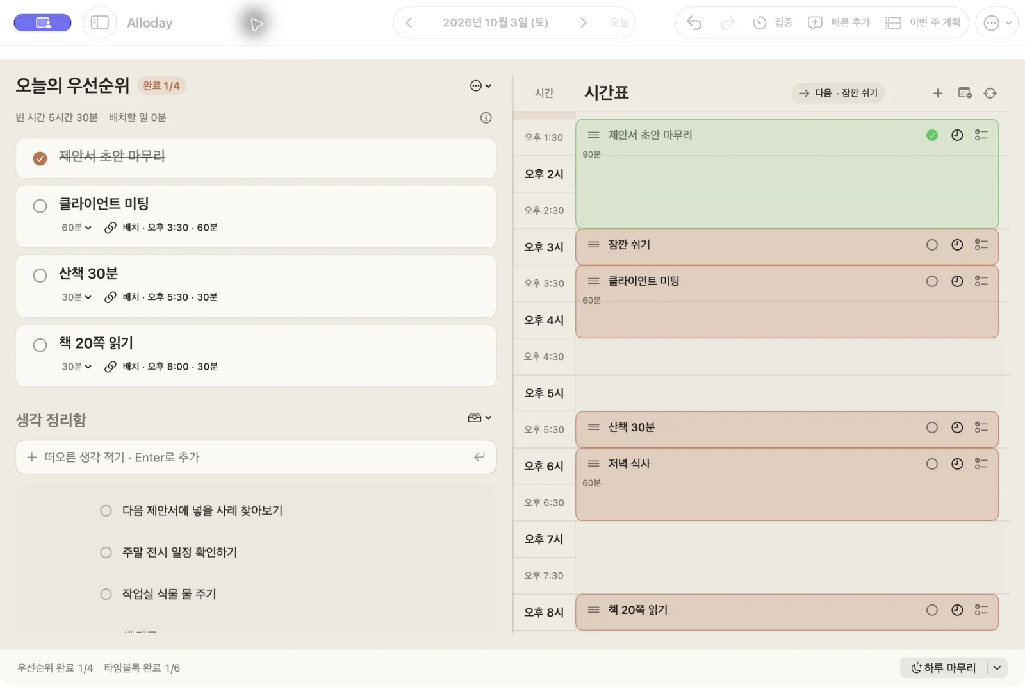
Task: Open 30분 duration dropdown for 산책 30분
Action: point(77,297)
